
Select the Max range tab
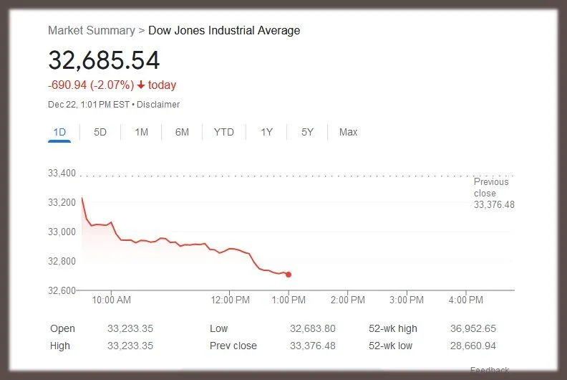[x=348, y=132]
